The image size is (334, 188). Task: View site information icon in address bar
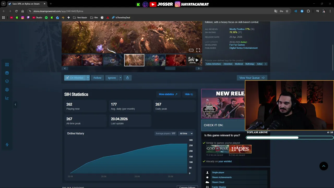click(30, 11)
